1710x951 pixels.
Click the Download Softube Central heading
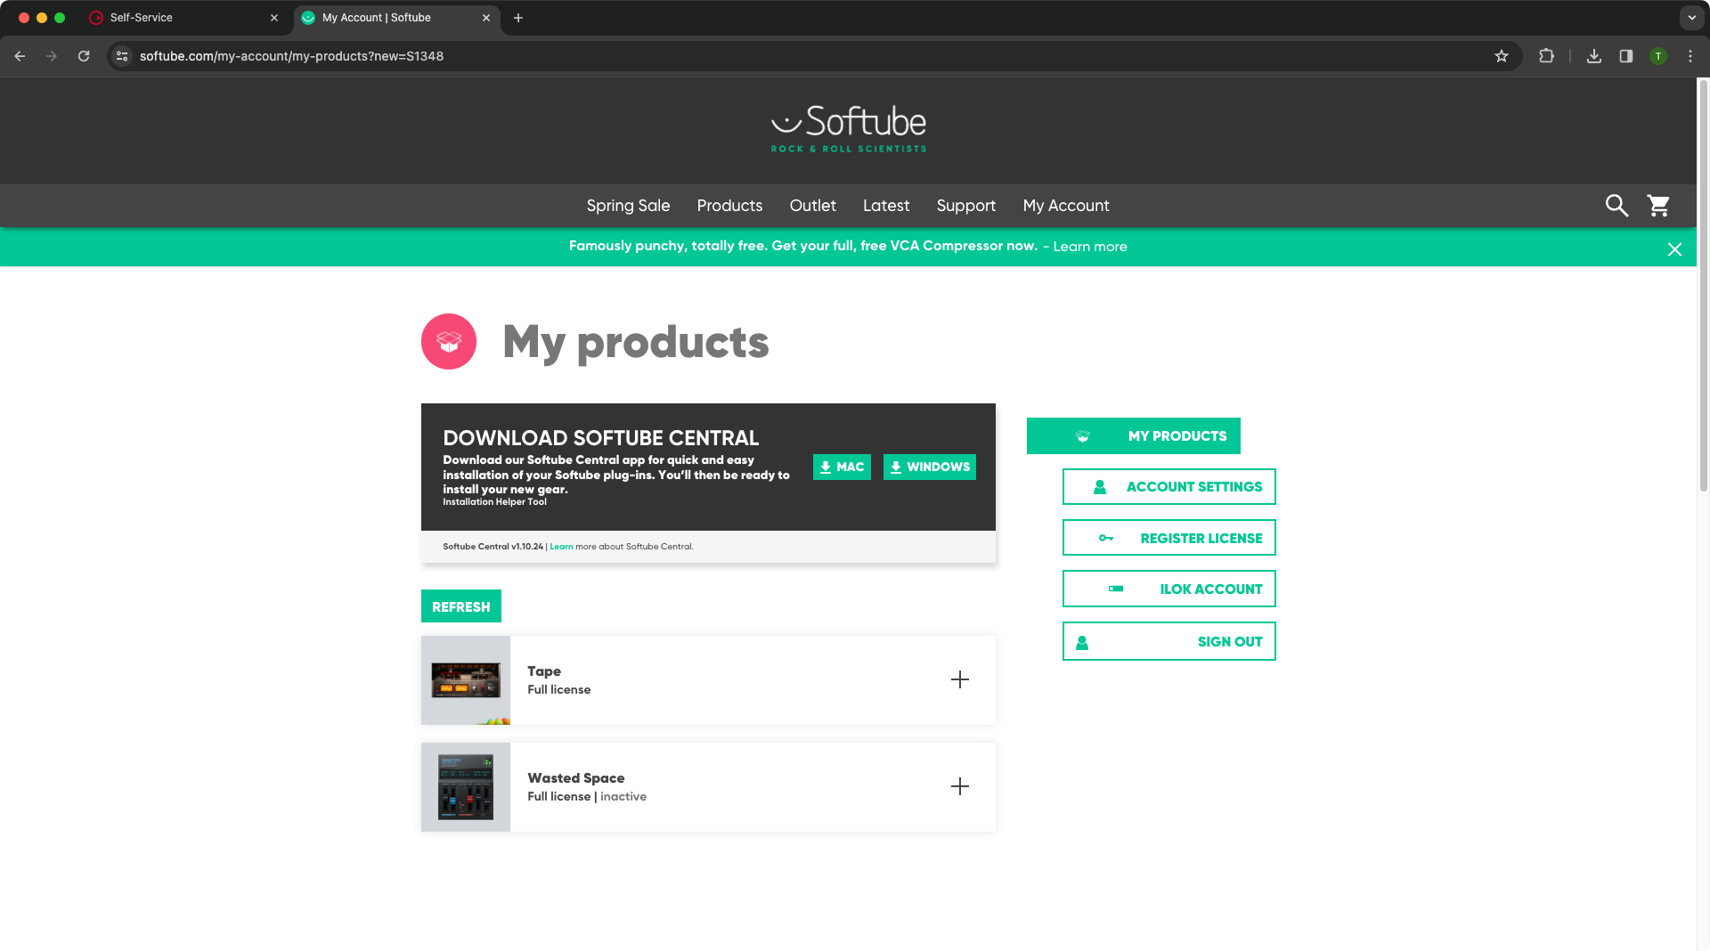[601, 438]
